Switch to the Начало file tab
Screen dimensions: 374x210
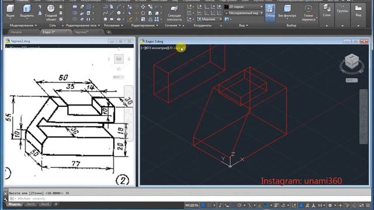[x=16, y=32]
